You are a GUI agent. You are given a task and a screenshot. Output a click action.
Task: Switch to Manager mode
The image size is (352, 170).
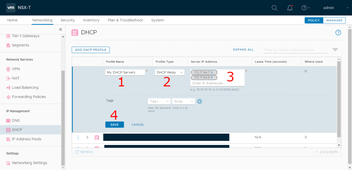click(334, 20)
